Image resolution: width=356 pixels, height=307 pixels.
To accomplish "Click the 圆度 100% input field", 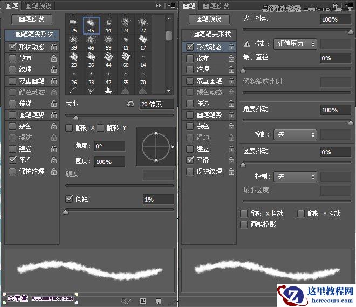I will point(109,162).
